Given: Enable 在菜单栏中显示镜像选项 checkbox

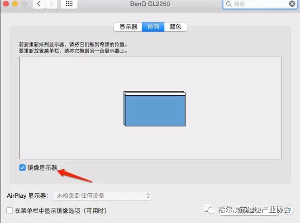Looking at the screenshot, I should tap(10, 210).
